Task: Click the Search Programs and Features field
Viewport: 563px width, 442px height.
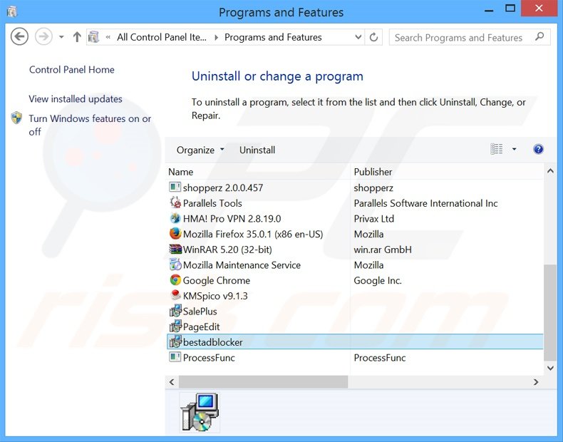Action: 470,37
